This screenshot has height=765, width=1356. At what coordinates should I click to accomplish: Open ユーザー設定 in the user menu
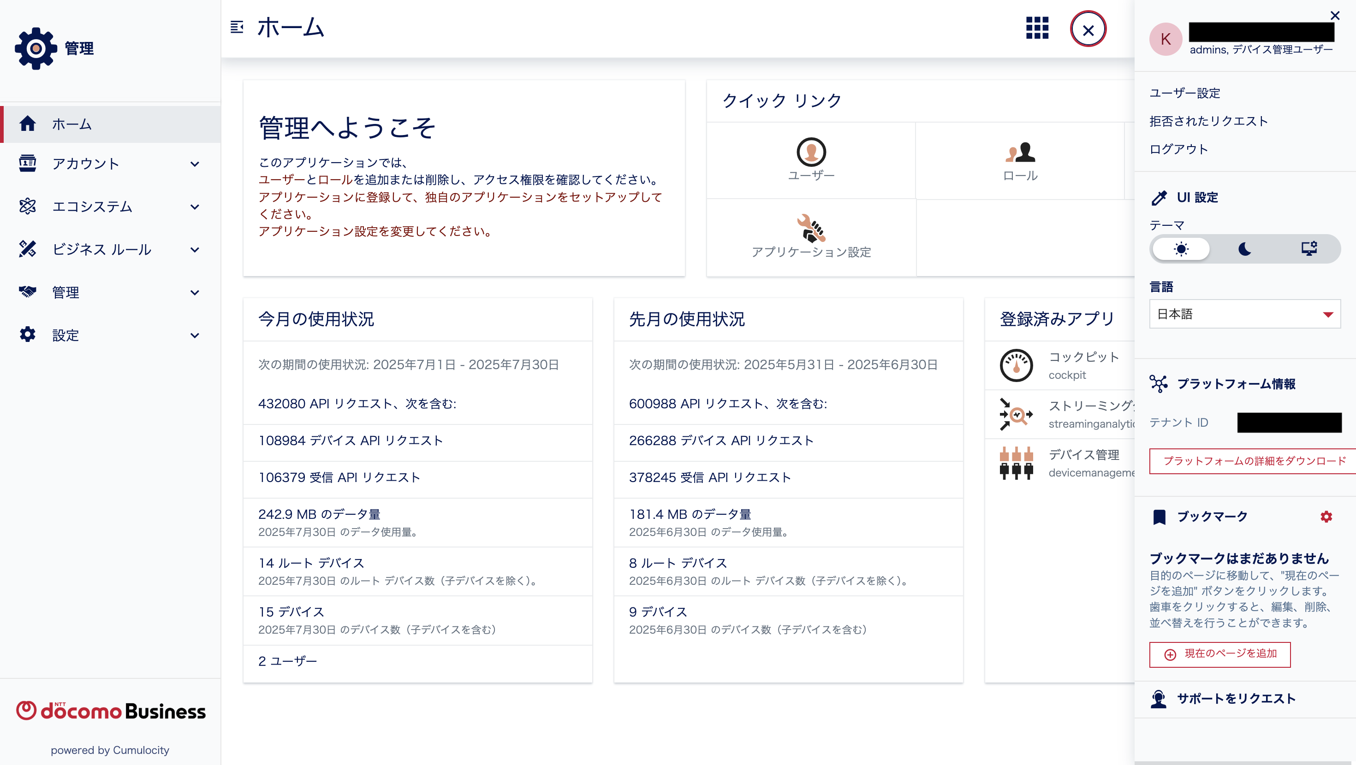[x=1184, y=93]
